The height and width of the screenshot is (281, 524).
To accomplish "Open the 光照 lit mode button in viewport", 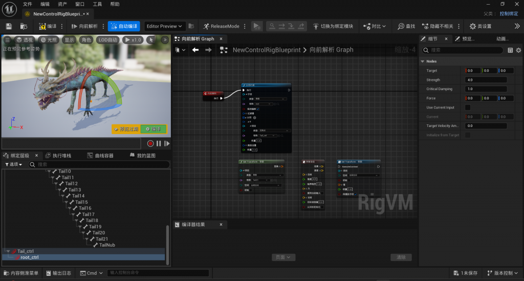I will (x=49, y=40).
